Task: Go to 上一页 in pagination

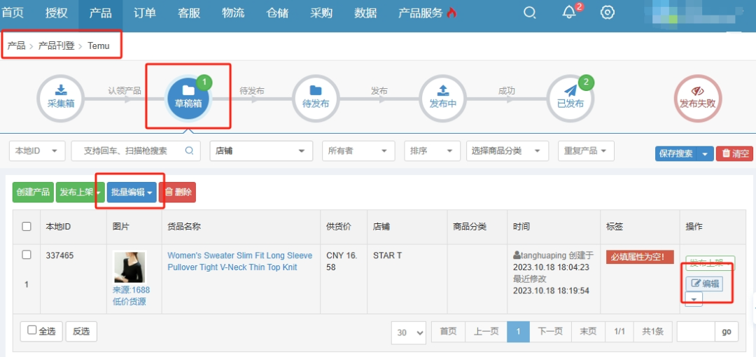Action: coord(486,331)
